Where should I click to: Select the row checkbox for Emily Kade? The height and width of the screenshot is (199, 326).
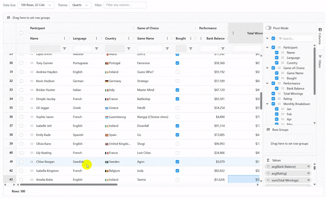tap(21, 135)
